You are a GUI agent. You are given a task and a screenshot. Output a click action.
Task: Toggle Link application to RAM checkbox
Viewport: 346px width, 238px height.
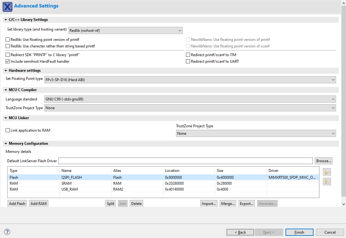point(8,130)
